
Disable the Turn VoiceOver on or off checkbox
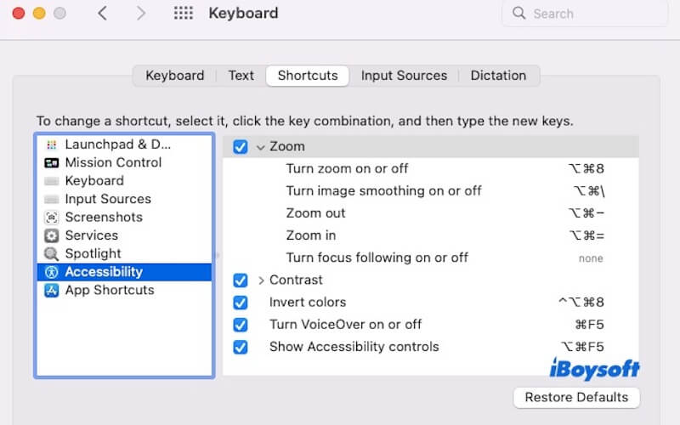pyautogui.click(x=241, y=325)
